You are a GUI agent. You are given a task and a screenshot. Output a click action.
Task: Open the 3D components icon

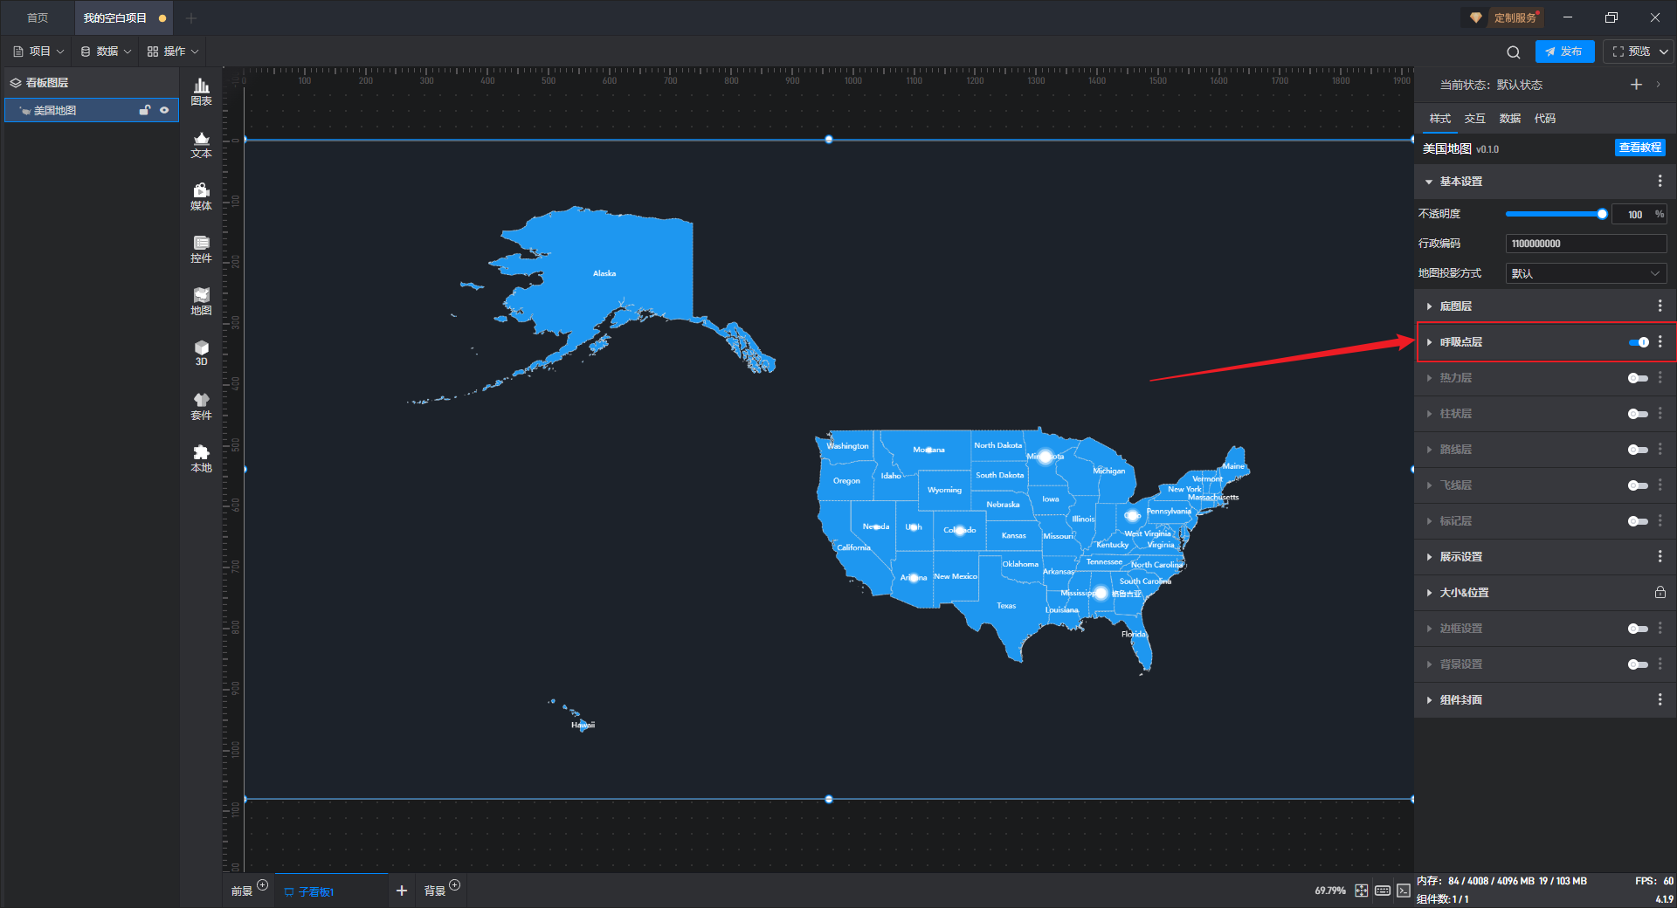point(201,353)
